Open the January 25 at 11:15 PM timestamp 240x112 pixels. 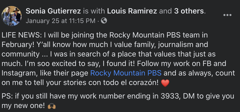click(x=61, y=21)
